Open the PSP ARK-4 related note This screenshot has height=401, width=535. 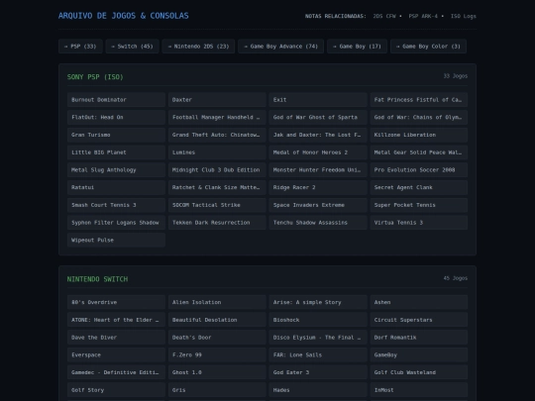point(423,16)
